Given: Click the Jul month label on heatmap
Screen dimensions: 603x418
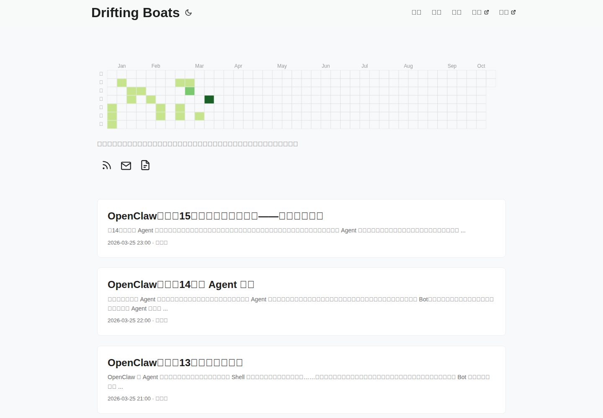Looking at the screenshot, I should pos(365,66).
